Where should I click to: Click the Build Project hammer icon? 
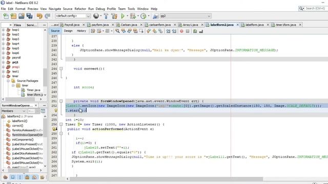[x=106, y=16]
